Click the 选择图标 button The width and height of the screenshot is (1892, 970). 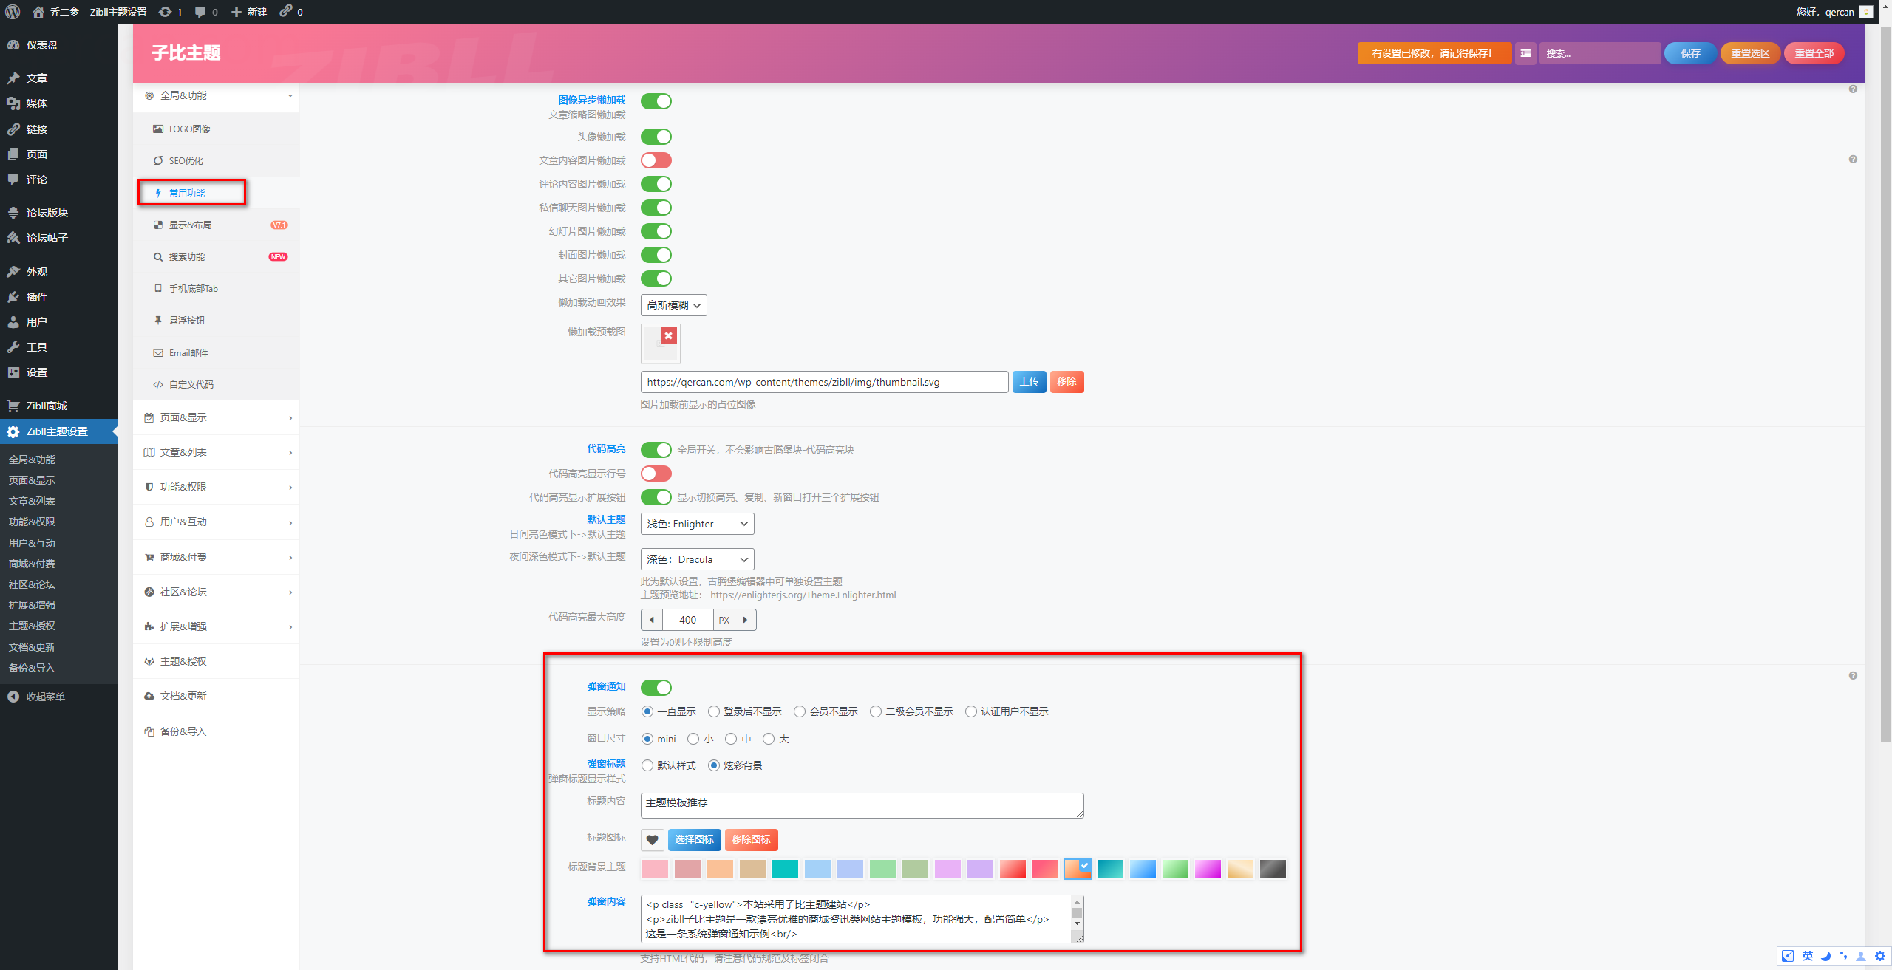click(694, 839)
